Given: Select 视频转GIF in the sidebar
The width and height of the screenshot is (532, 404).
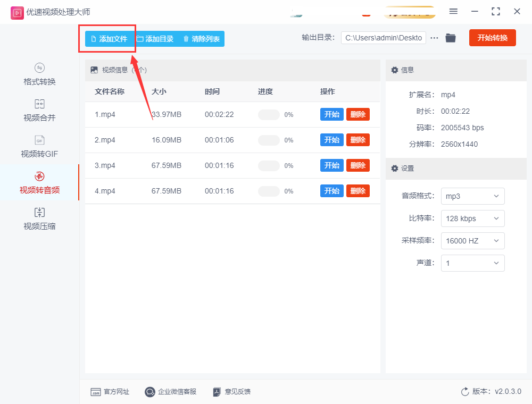Looking at the screenshot, I should 39,146.
